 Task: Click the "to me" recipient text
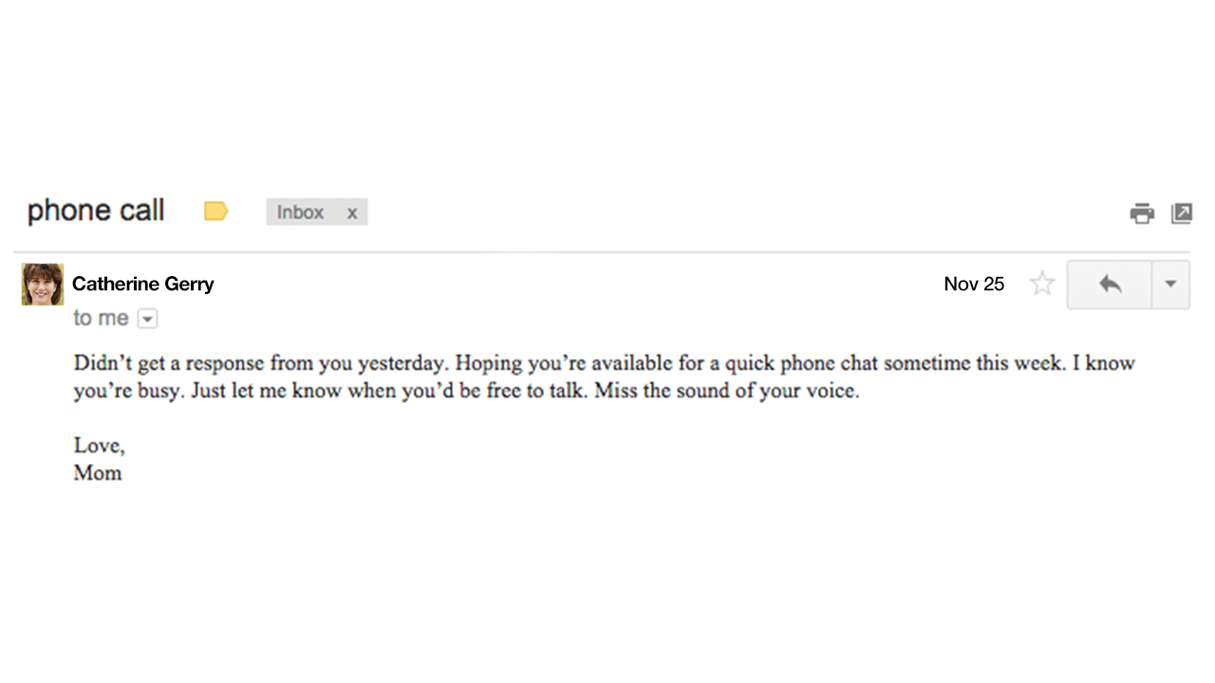coord(101,319)
